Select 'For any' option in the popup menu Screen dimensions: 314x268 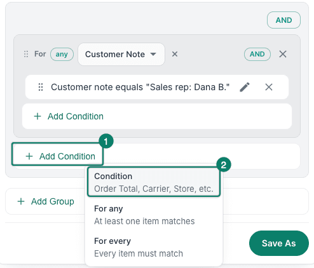pyautogui.click(x=154, y=215)
